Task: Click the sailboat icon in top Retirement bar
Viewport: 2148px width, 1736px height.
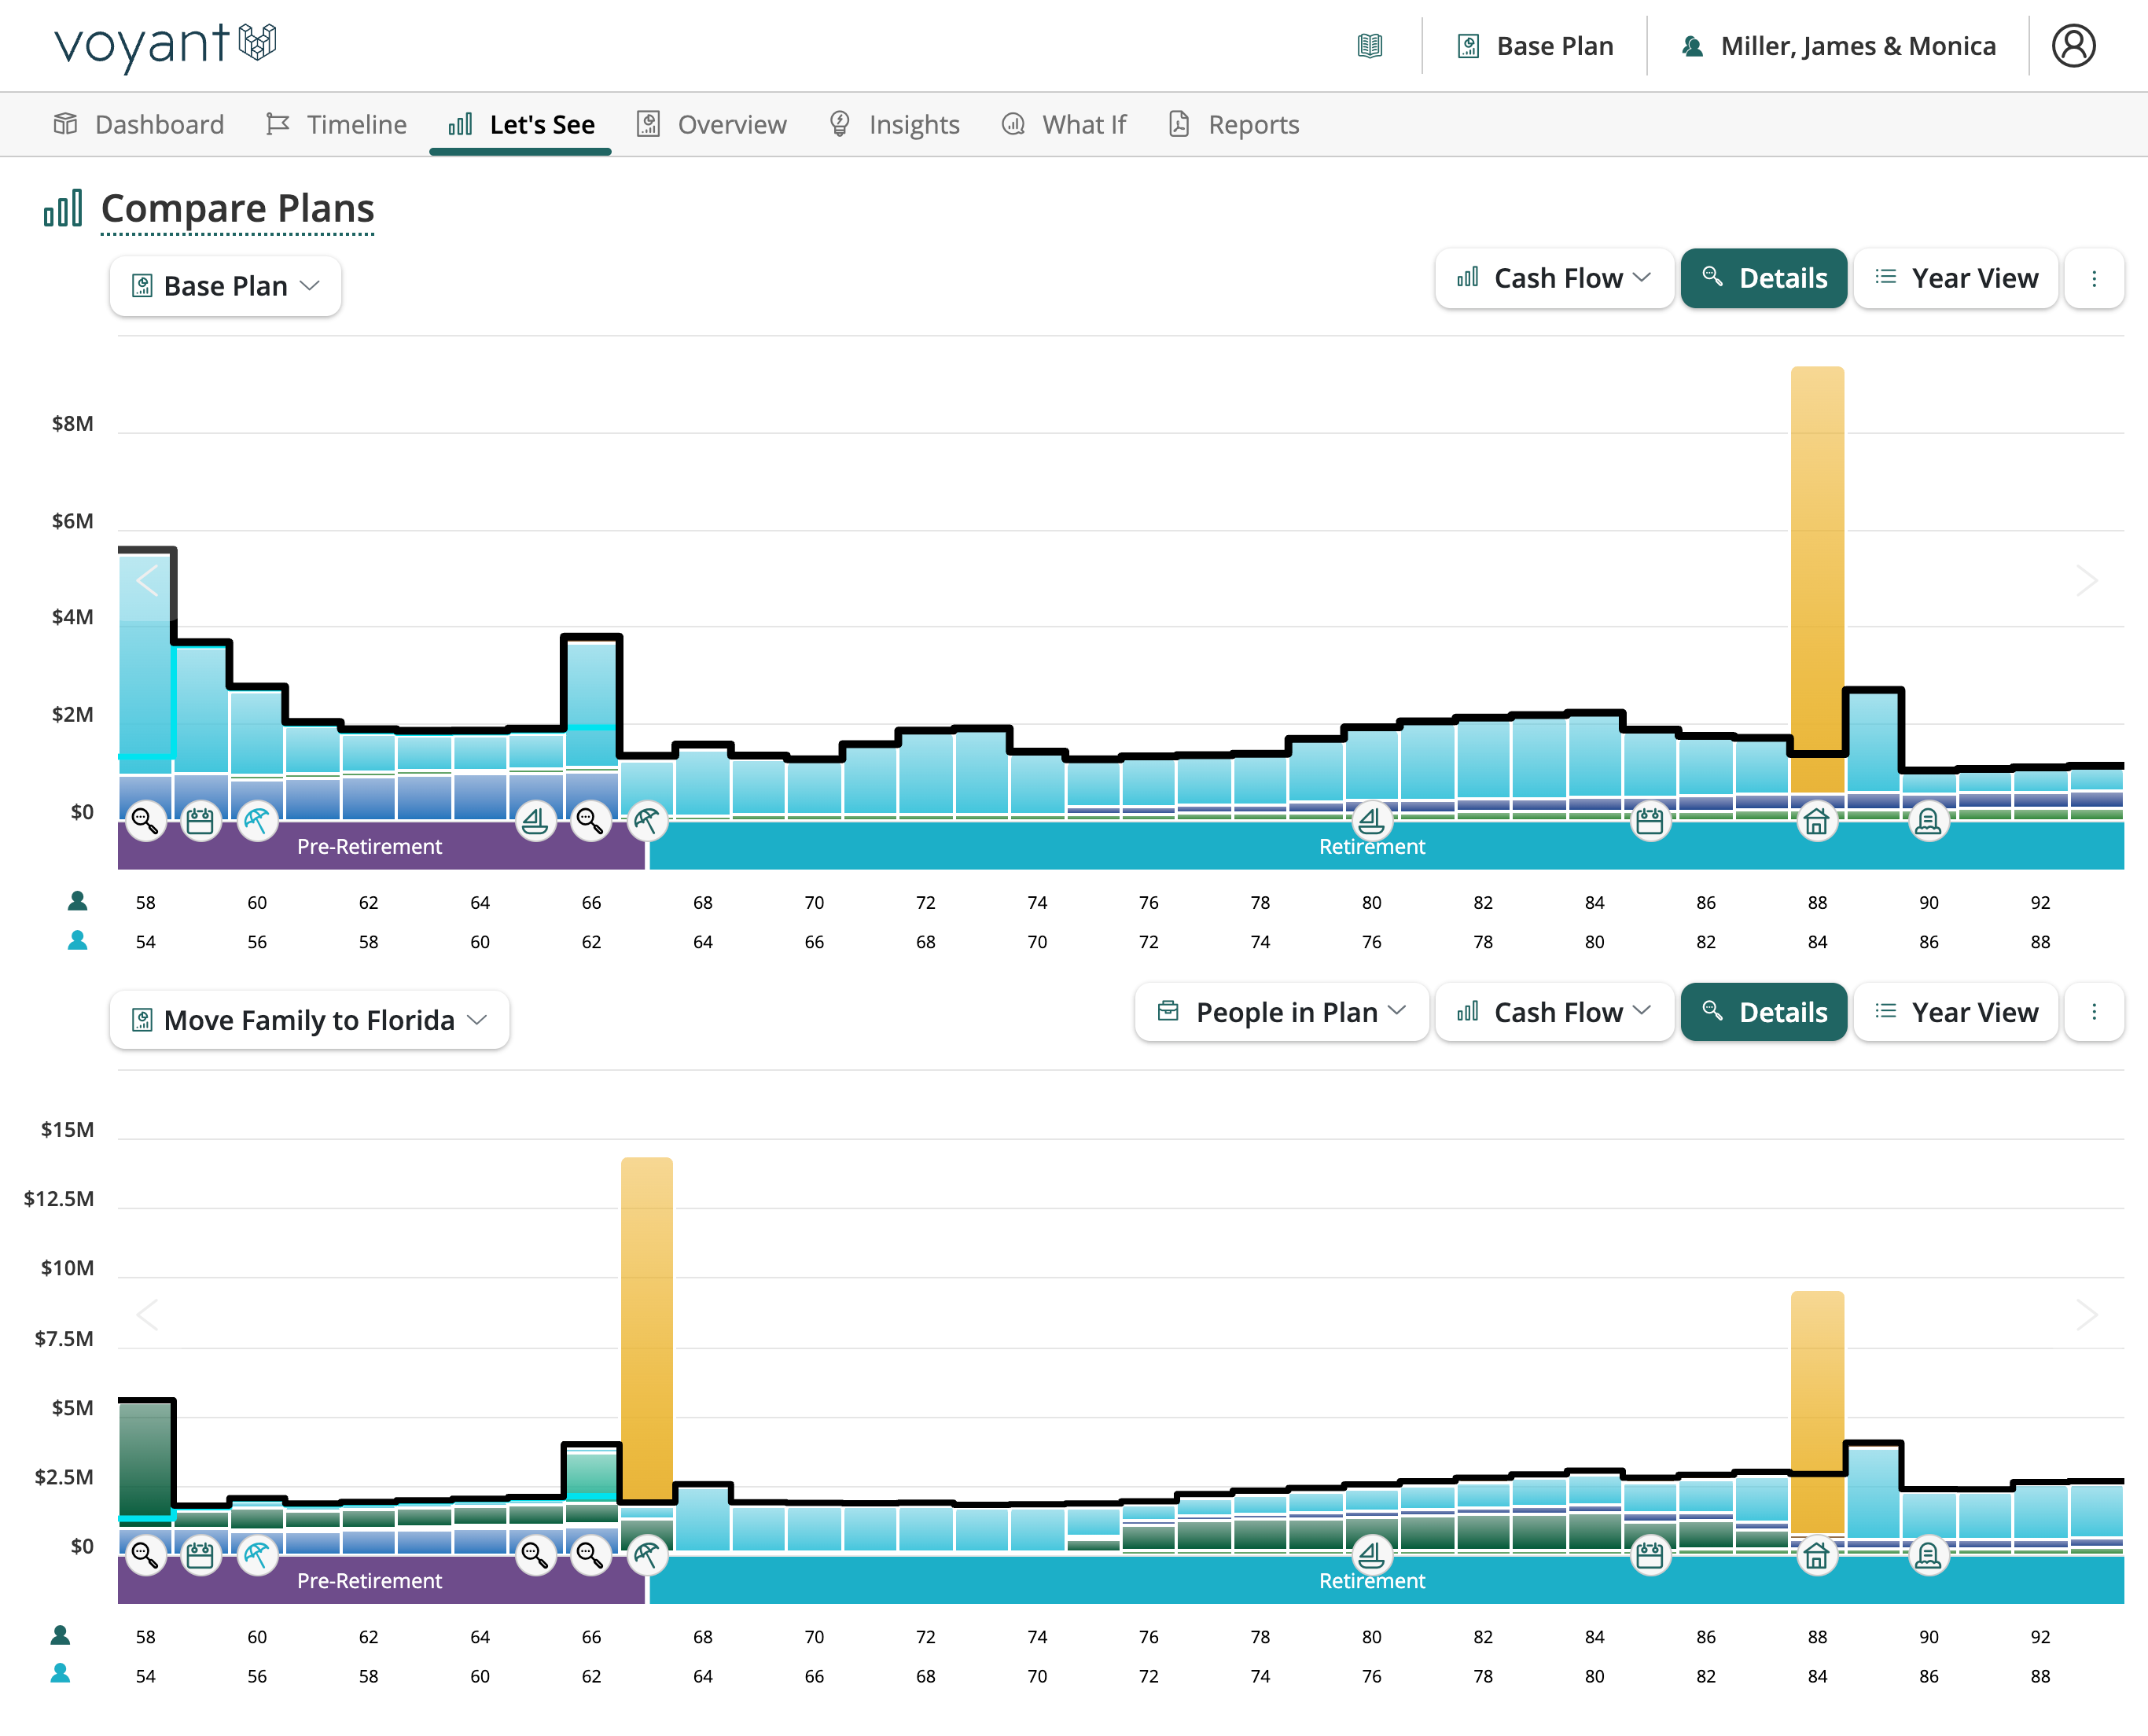Action: click(1371, 821)
